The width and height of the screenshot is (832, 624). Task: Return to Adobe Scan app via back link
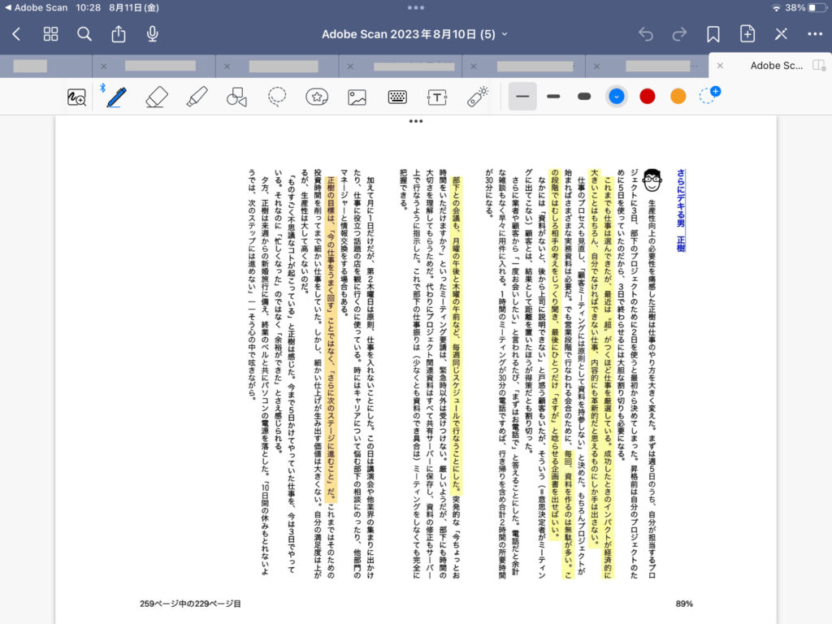tap(36, 7)
